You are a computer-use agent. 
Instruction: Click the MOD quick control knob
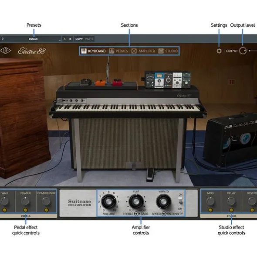click(x=210, y=201)
